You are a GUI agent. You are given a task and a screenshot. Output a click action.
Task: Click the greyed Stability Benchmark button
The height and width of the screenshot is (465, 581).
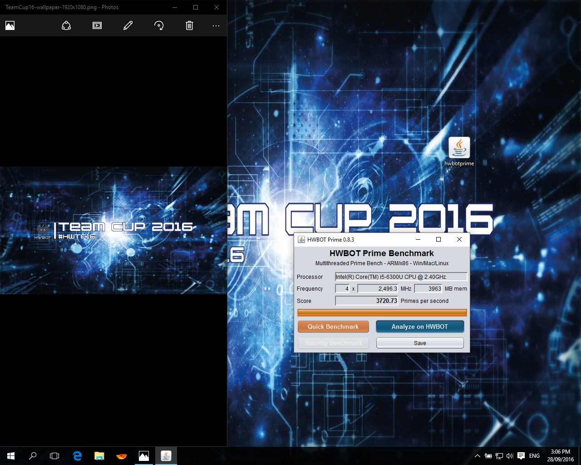(333, 343)
